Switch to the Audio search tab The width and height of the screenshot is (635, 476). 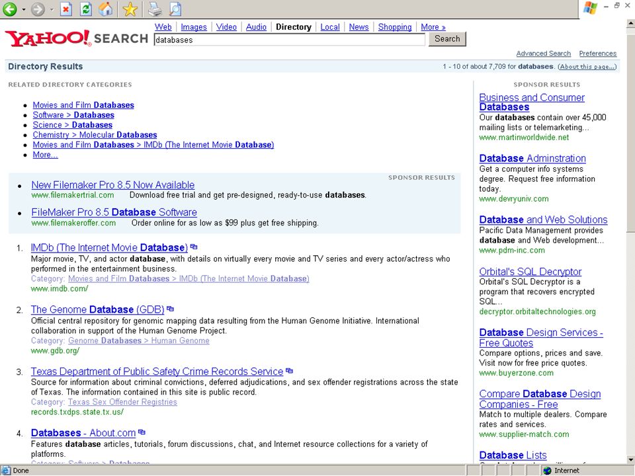coord(257,27)
